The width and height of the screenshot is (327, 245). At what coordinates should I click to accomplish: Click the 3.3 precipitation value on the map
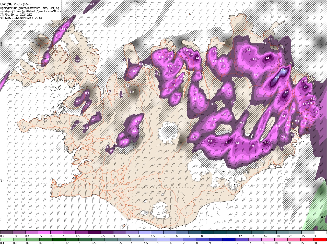click(286, 92)
